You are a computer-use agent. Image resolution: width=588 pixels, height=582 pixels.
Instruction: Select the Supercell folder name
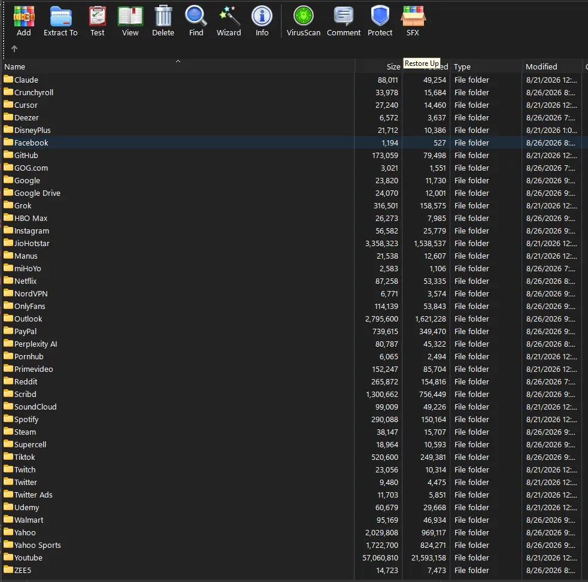pyautogui.click(x=30, y=445)
